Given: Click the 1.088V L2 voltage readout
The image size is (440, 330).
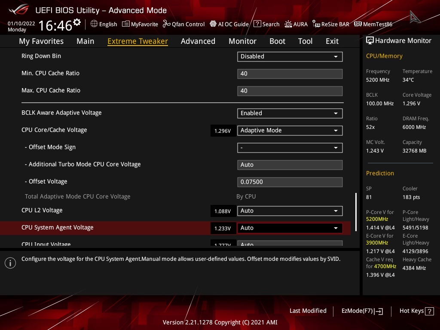Looking at the screenshot, I should 223,211.
